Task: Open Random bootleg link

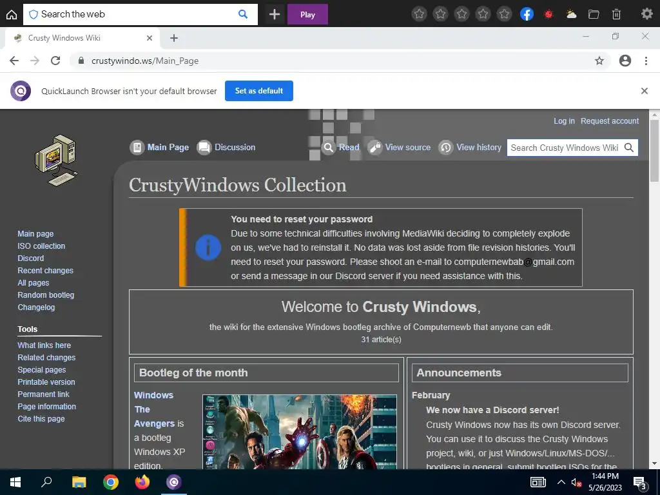Action: click(x=46, y=295)
